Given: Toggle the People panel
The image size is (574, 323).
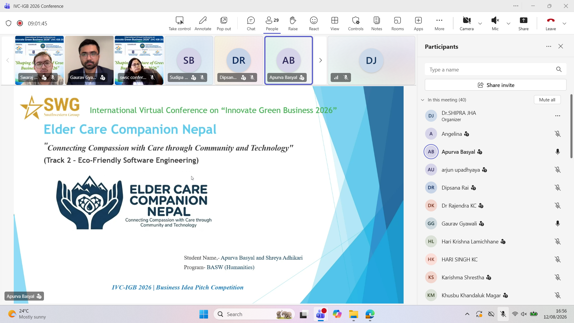Looking at the screenshot, I should click(x=272, y=23).
